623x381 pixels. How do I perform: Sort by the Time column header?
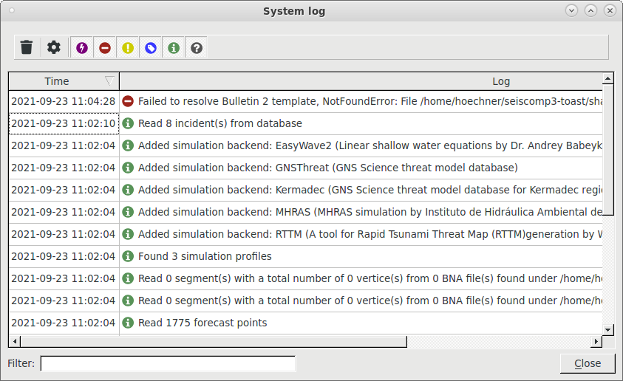[x=64, y=81]
